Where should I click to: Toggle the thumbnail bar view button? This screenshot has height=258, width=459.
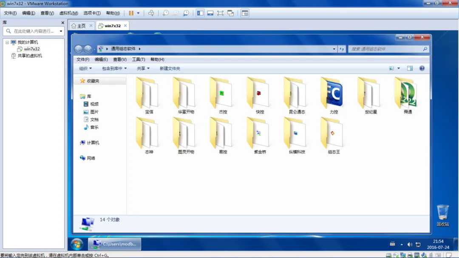click(210, 13)
